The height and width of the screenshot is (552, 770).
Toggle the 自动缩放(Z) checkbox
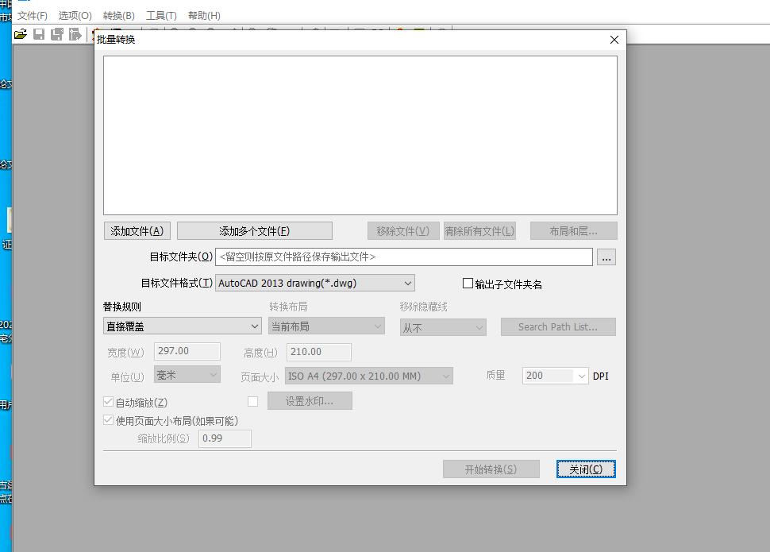[108, 401]
